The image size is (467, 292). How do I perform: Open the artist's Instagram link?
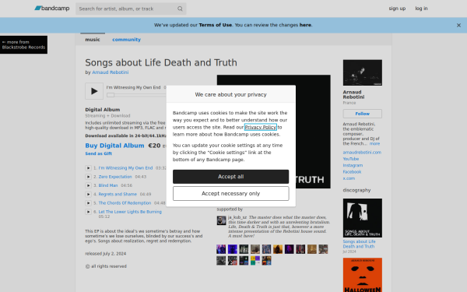click(x=353, y=165)
